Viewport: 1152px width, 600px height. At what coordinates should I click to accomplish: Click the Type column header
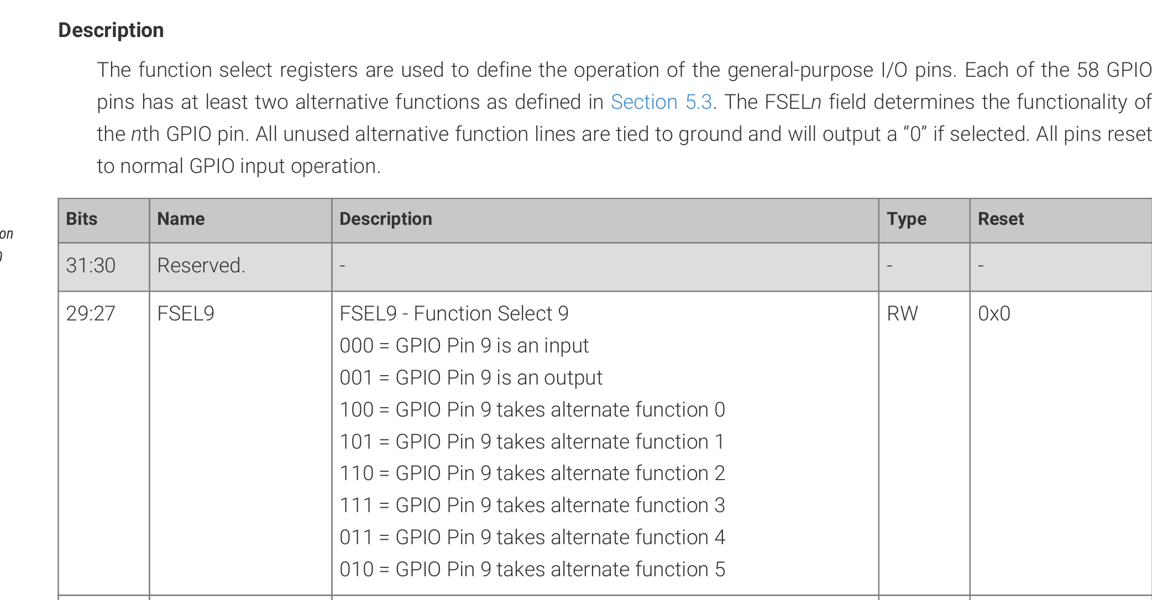tap(907, 219)
